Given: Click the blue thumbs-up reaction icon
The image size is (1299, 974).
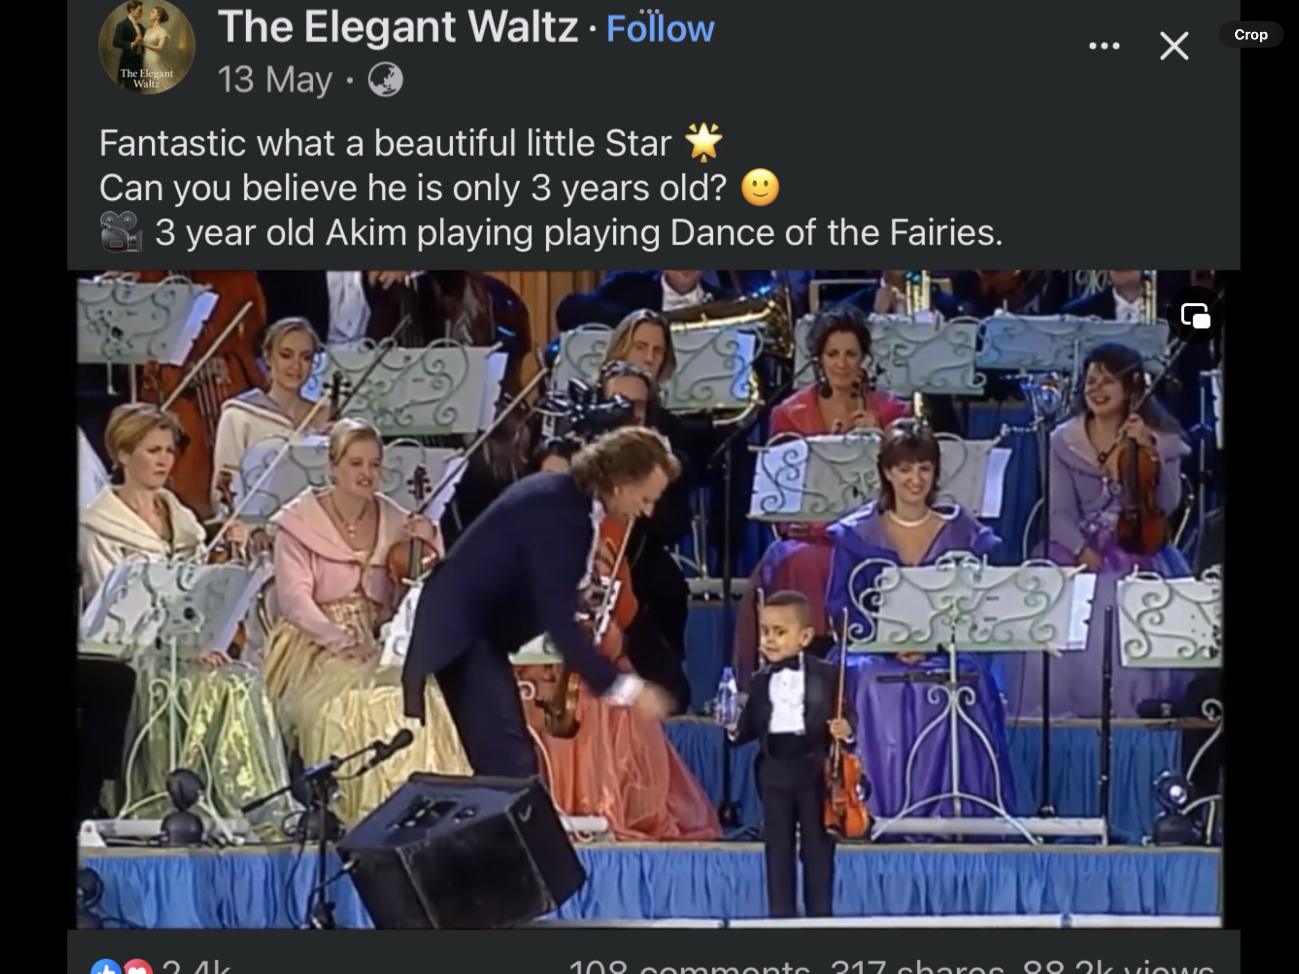Looking at the screenshot, I should [x=106, y=968].
